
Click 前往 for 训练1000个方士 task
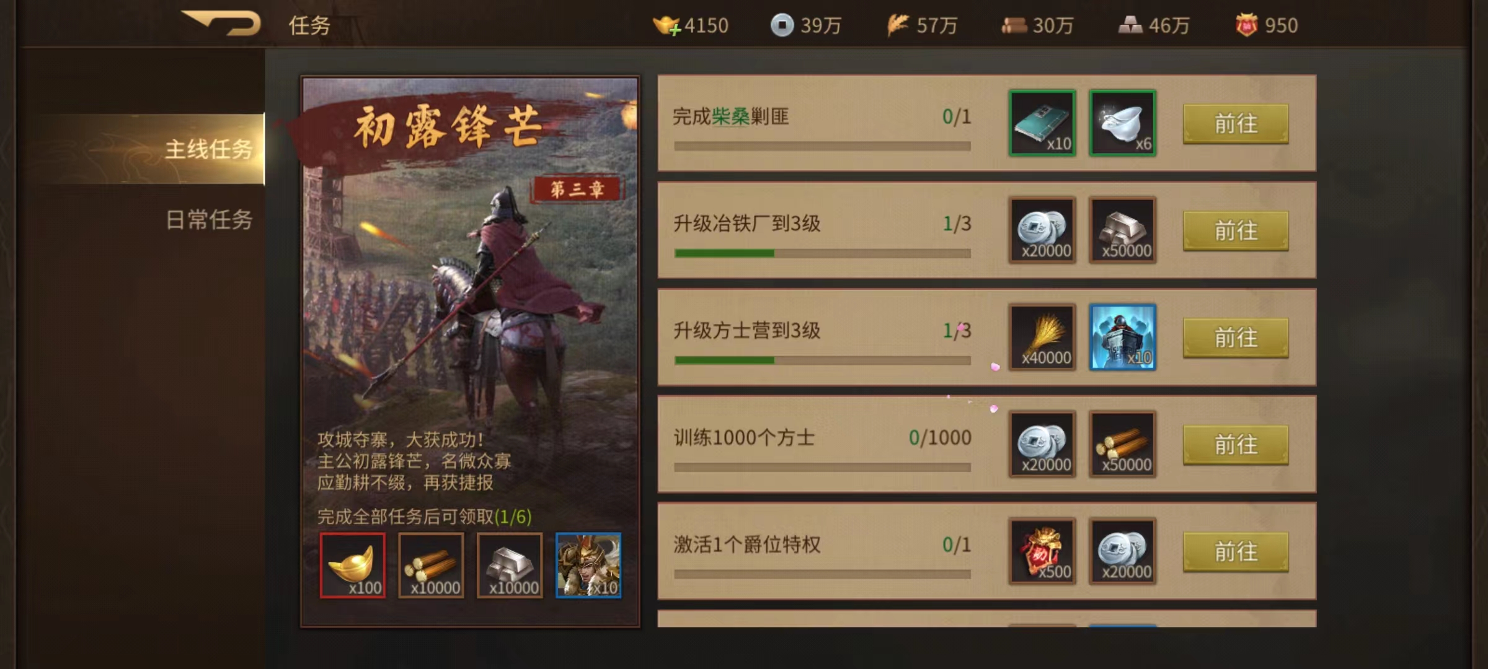click(1236, 445)
